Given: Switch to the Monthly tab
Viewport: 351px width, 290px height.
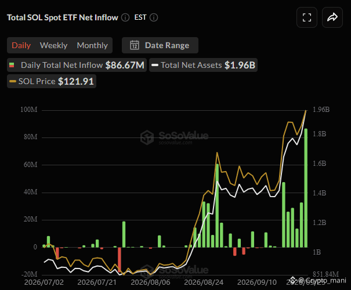Looking at the screenshot, I should 92,45.
